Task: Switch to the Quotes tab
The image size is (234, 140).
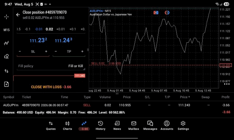Action: coord(51,126)
